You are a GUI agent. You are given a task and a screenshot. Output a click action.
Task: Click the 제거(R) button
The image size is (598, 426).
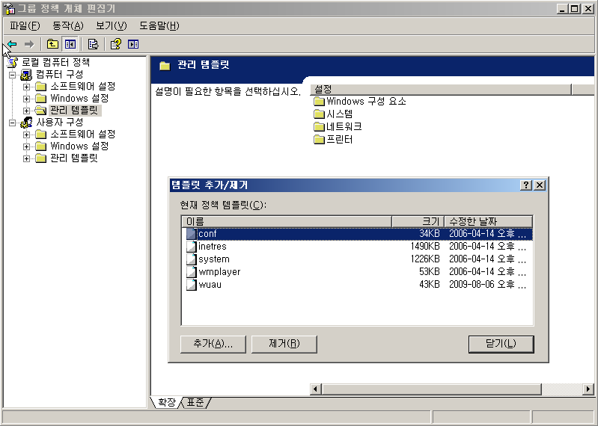point(284,344)
